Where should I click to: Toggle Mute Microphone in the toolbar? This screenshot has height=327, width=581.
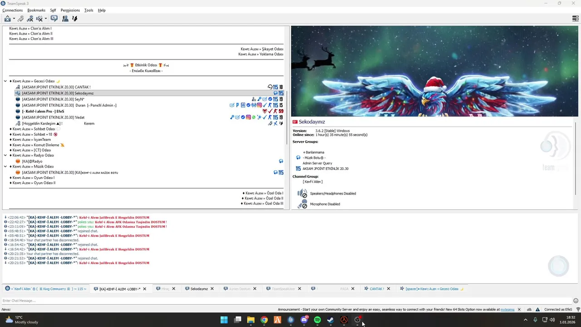pos(30,19)
